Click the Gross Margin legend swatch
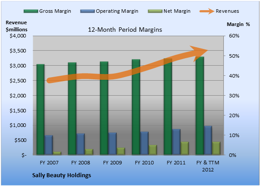Viewport: 260px width, 186px height. [31, 11]
